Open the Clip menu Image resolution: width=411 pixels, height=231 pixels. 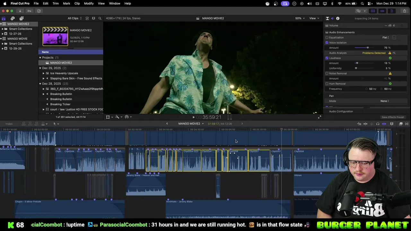77,4
